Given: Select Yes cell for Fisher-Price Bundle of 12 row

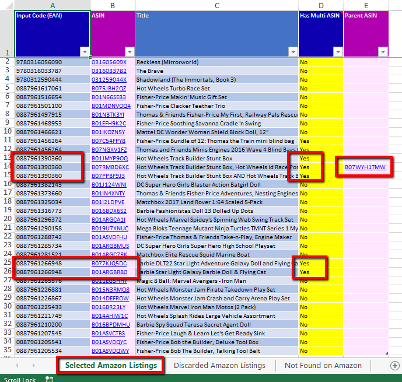Looking at the screenshot, I should [321, 141].
